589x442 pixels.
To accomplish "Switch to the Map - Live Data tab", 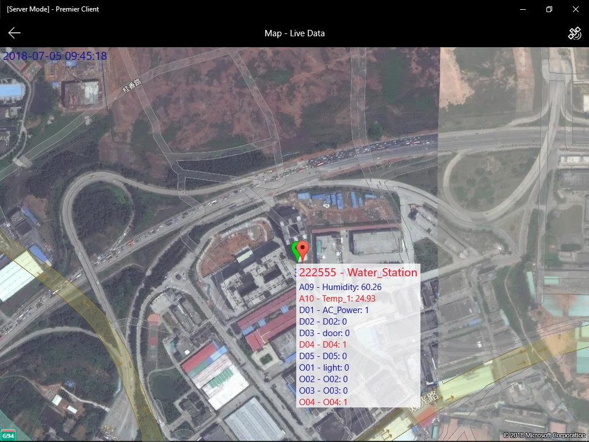I will coord(294,33).
